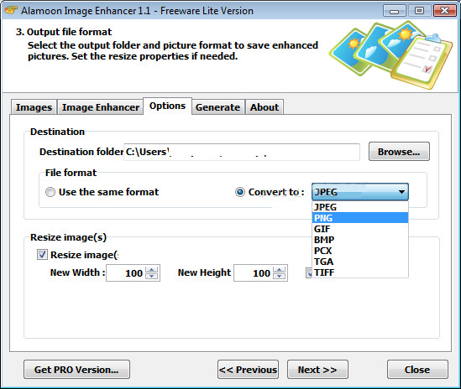Viewport: 461px width, 389px height.
Task: Increase New Width with up arrow
Action: (x=151, y=269)
